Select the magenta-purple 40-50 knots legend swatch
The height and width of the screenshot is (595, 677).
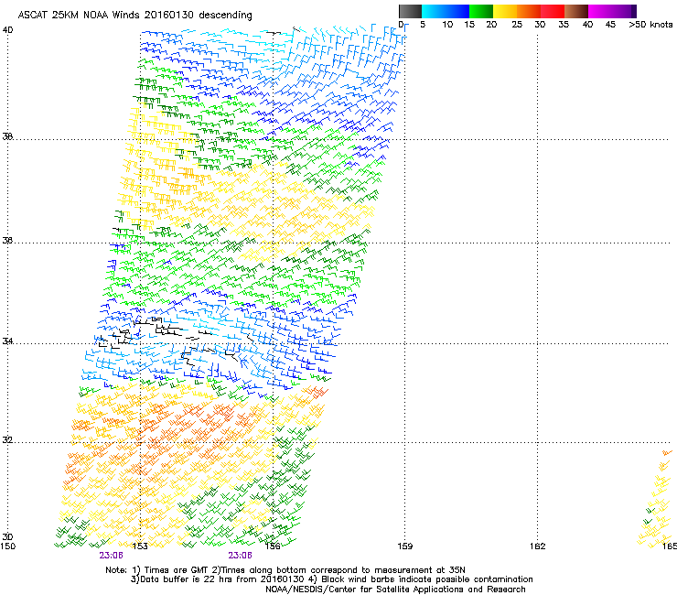[x=612, y=11]
